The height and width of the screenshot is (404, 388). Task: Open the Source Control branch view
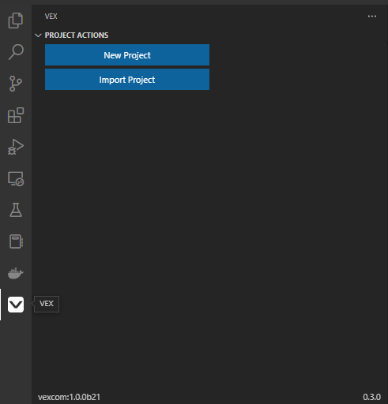16,84
